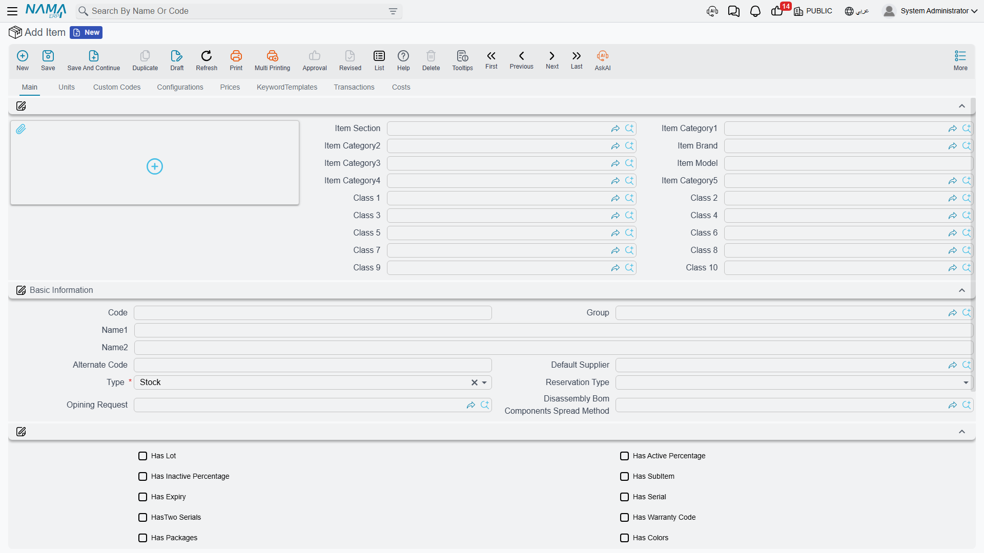Open Help for this screen
This screenshot has height=553, width=984.
point(403,60)
